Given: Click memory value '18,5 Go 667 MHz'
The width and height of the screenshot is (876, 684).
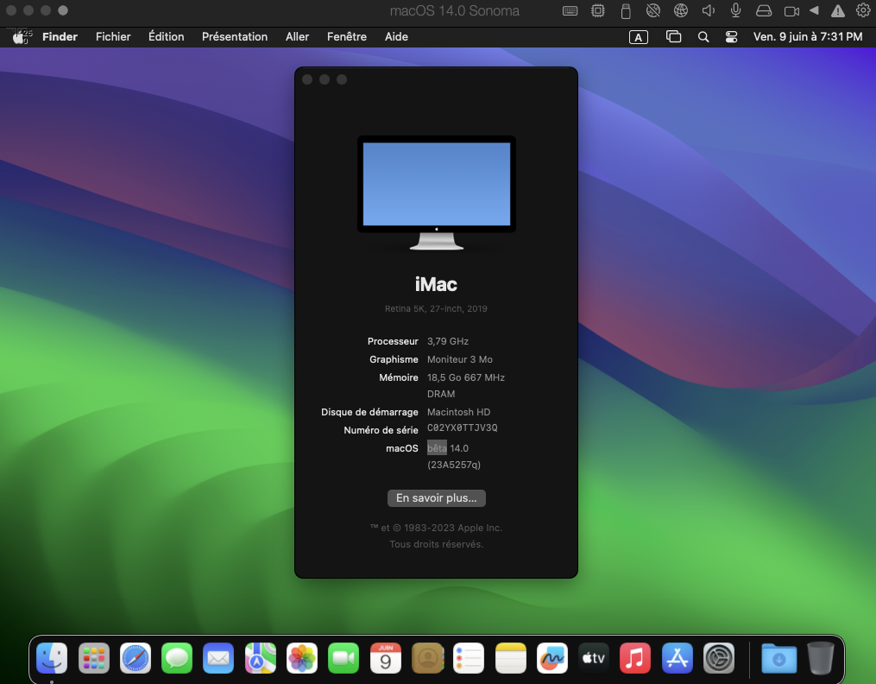Looking at the screenshot, I should (x=466, y=377).
